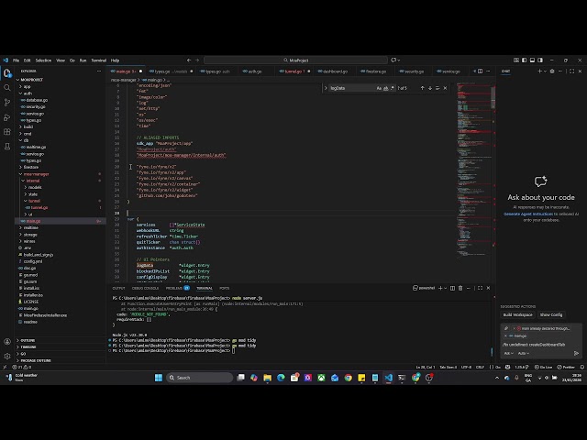The image size is (587, 440).
Task: Click the command center search box
Action: (295, 60)
